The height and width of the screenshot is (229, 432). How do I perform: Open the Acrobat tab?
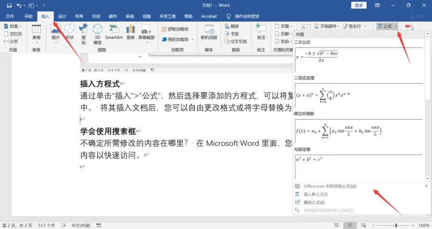coord(209,17)
